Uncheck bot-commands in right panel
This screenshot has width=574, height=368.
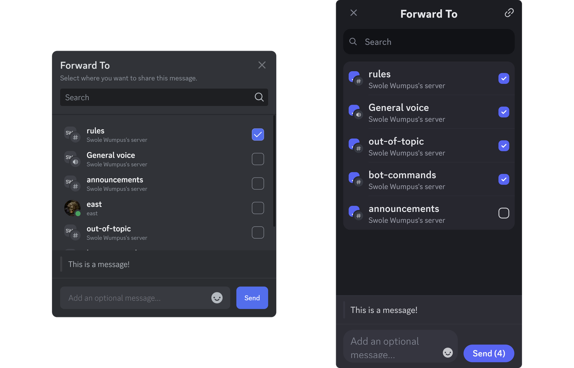point(504,179)
